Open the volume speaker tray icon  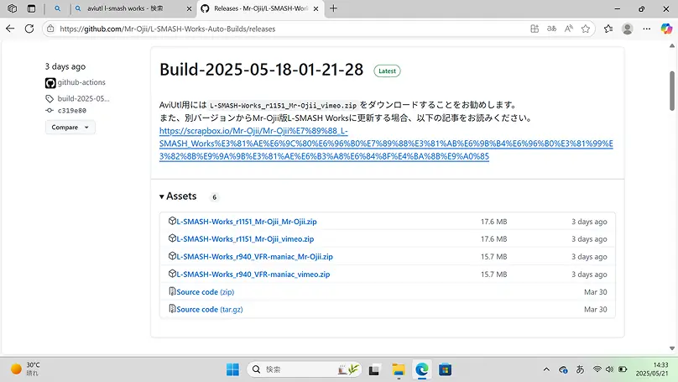coord(610,369)
